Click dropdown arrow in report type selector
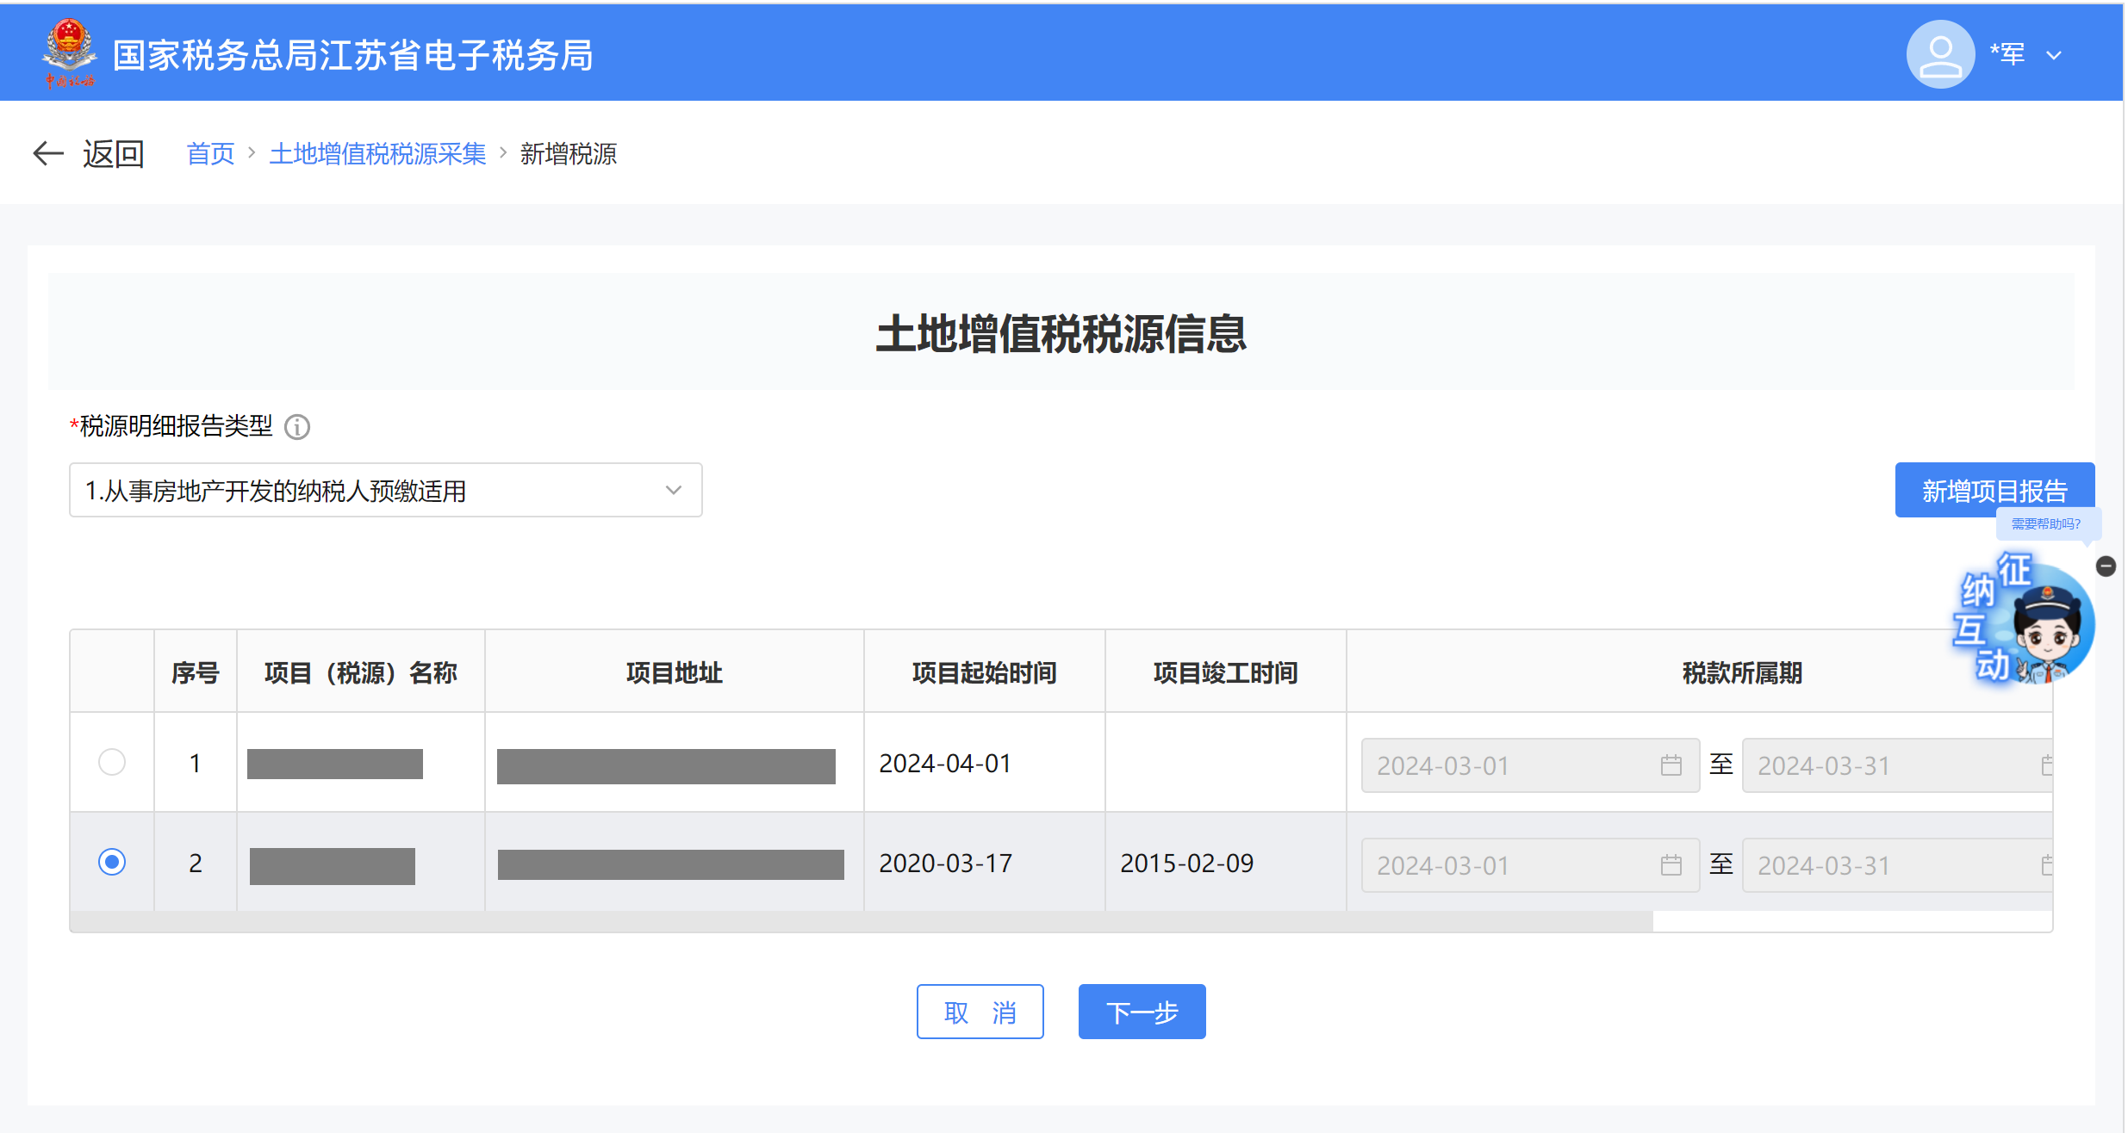 pos(674,491)
